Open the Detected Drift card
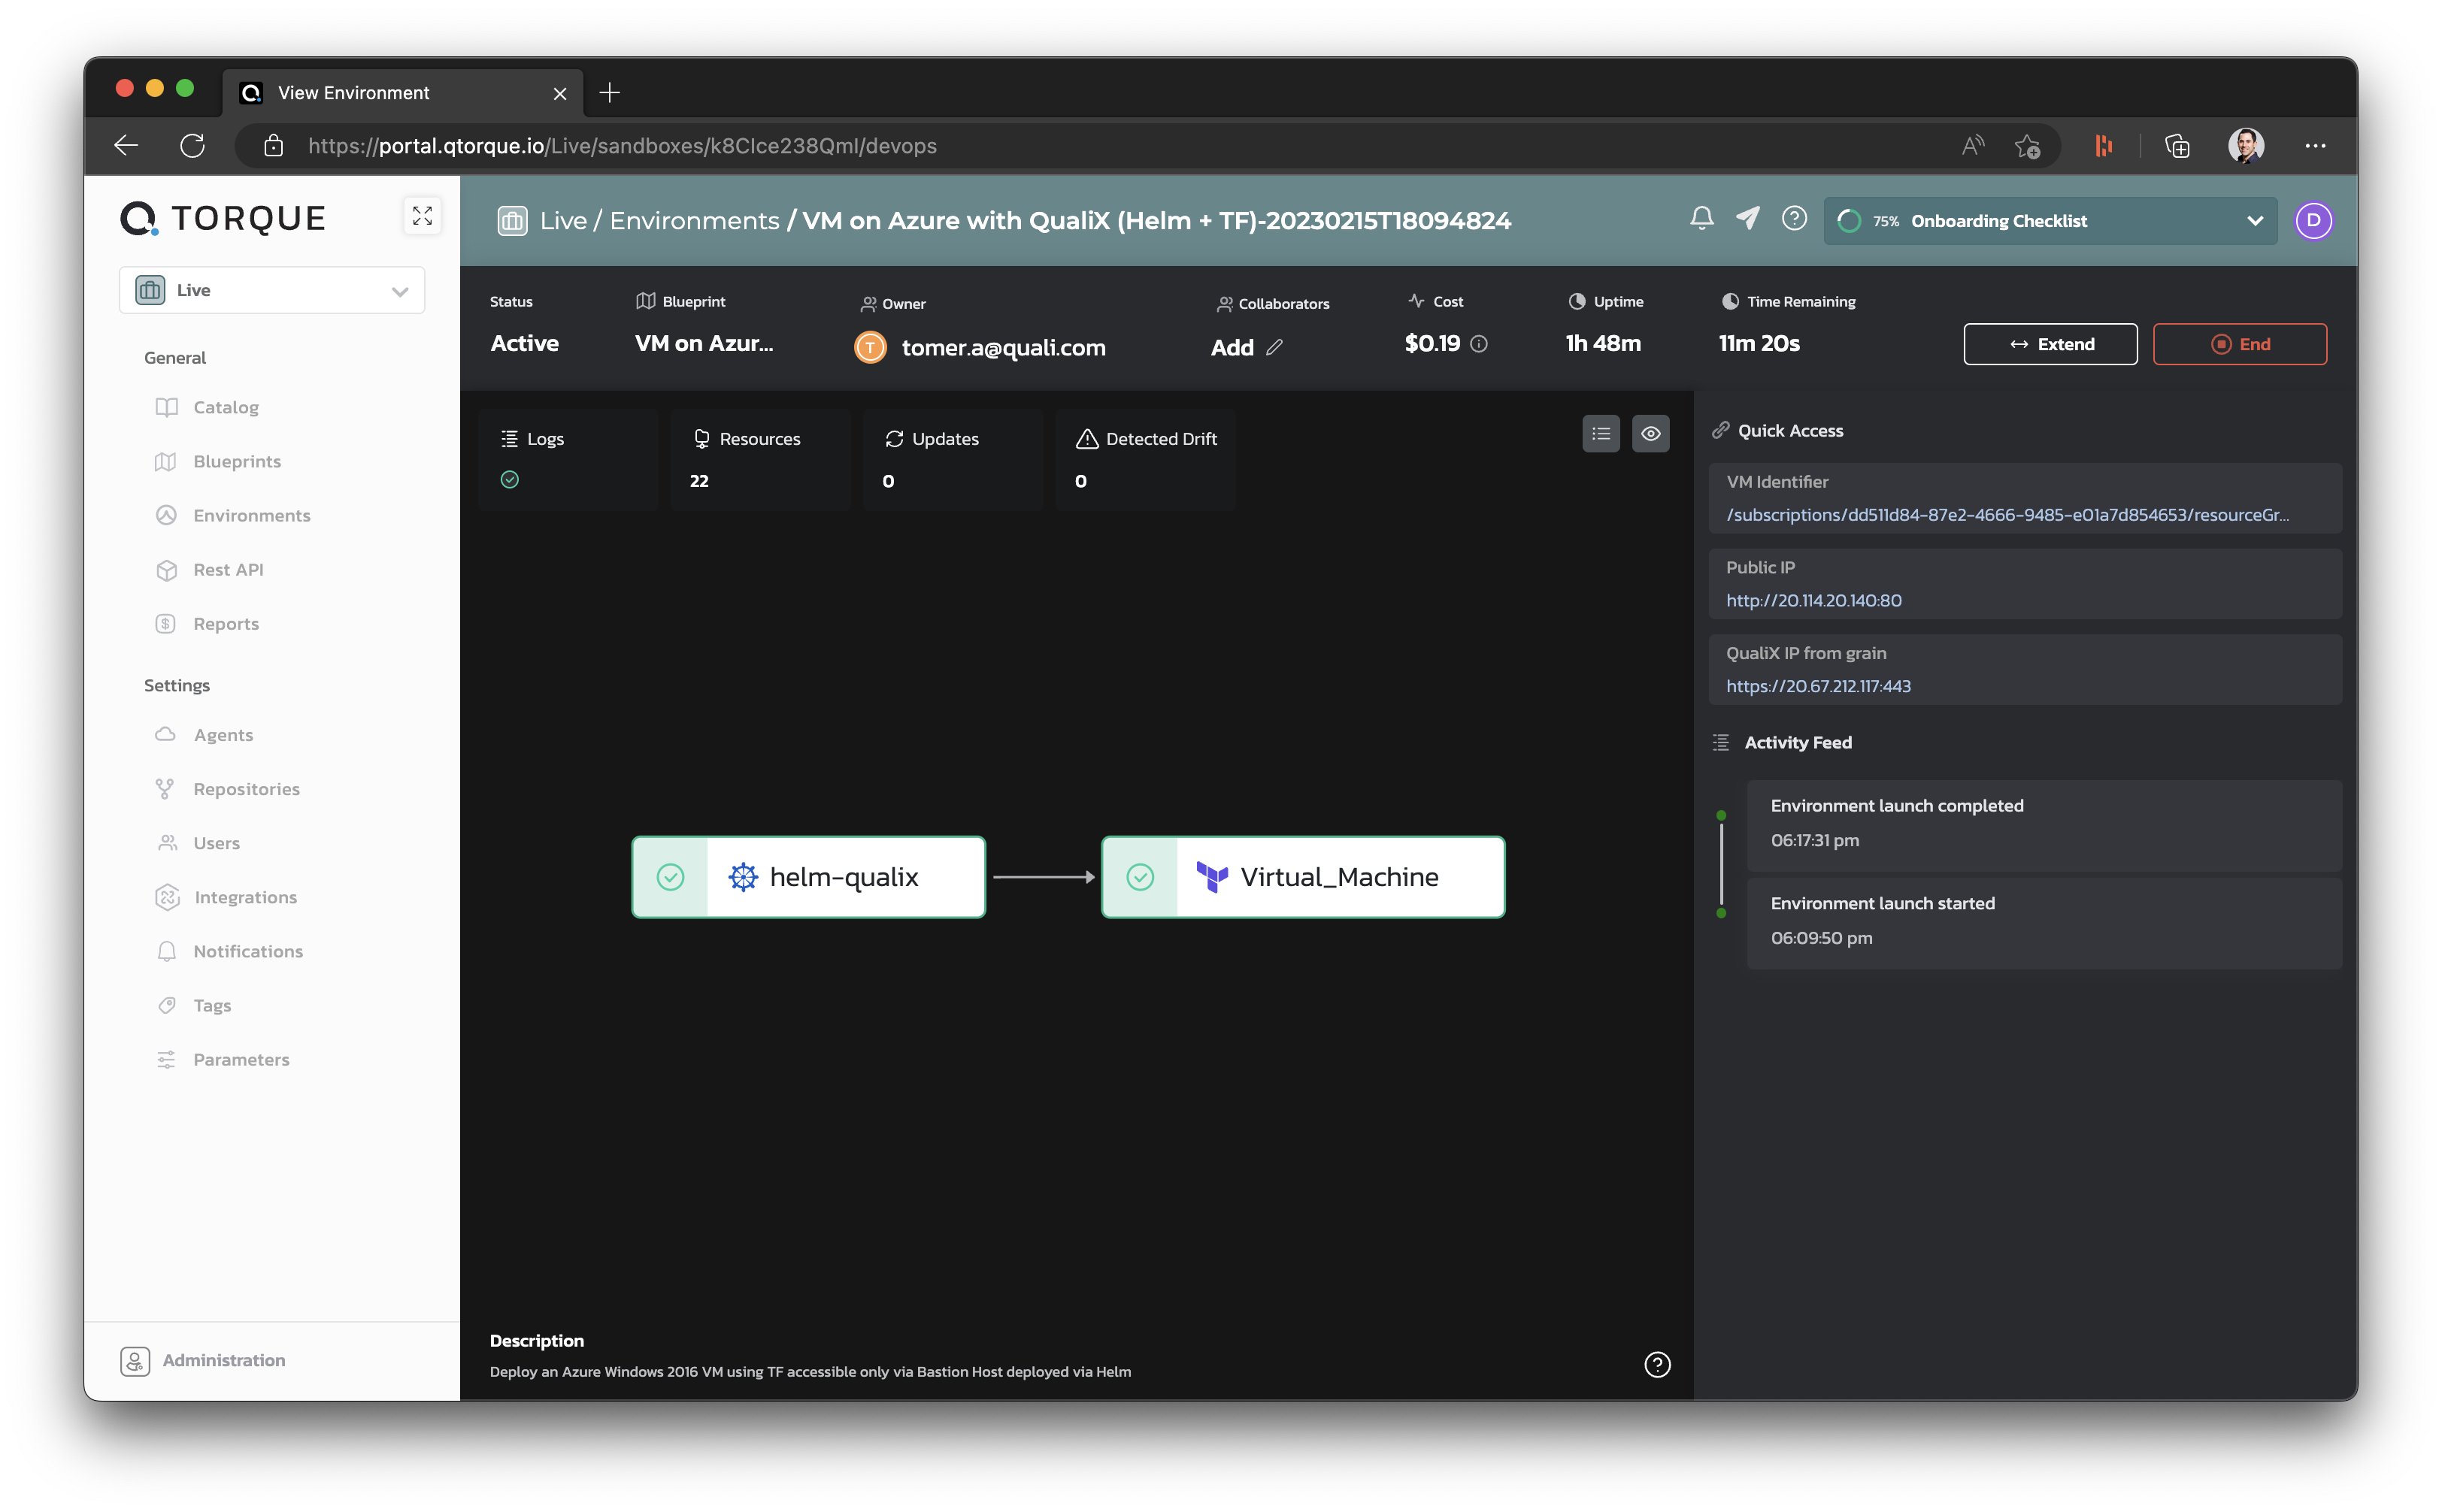Image resolution: width=2442 pixels, height=1512 pixels. (x=1146, y=460)
